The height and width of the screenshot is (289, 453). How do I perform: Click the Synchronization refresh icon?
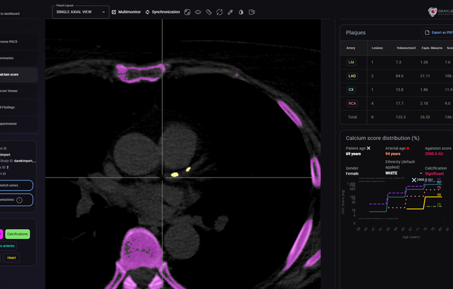point(147,12)
